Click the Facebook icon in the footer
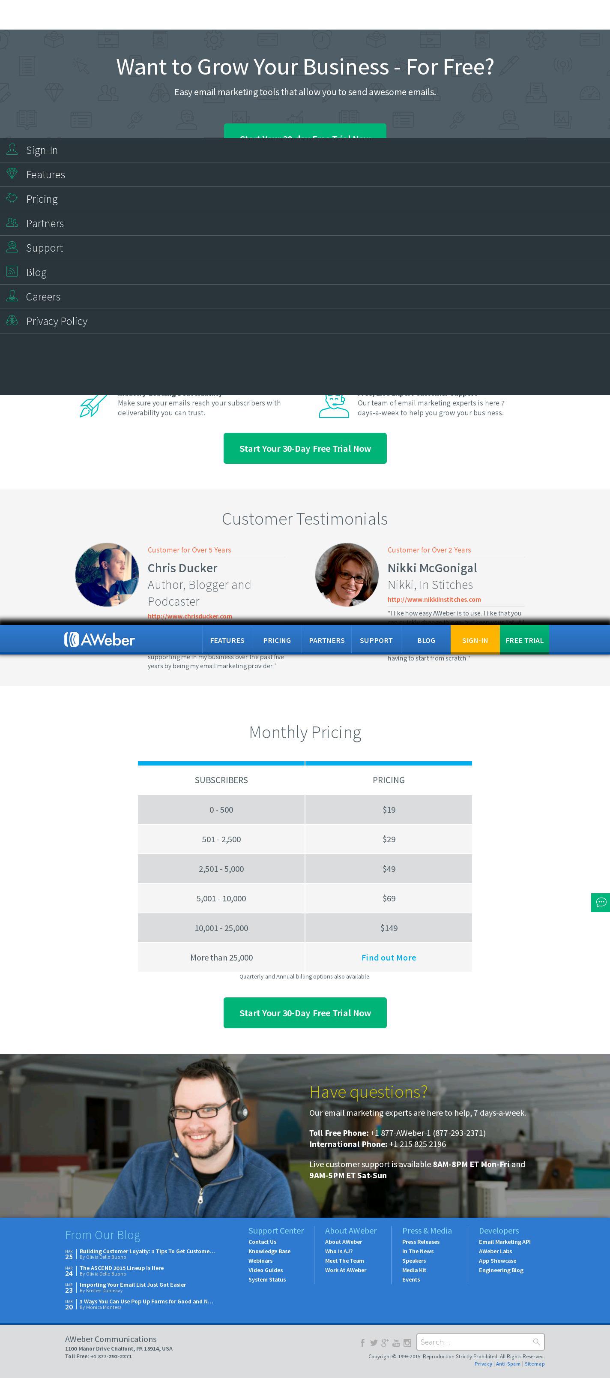Viewport: 610px width, 1378px height. pyautogui.click(x=362, y=1343)
